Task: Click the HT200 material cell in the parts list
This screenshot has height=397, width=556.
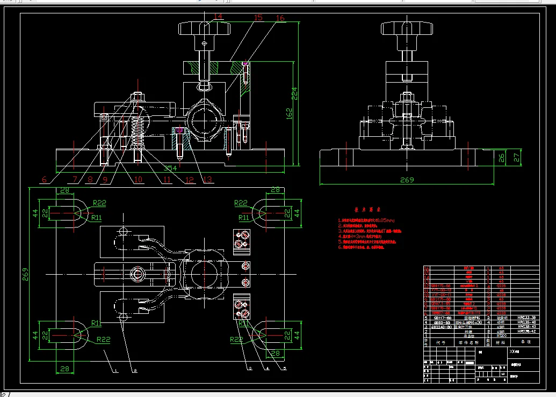Action: [501, 336]
